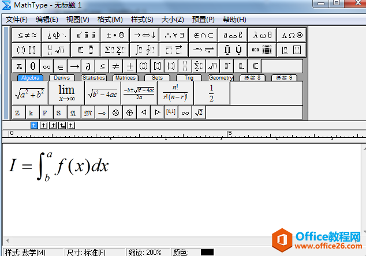Insert the circled plus ⊕ symbol
Screen dimensions: 366x256
point(129,112)
